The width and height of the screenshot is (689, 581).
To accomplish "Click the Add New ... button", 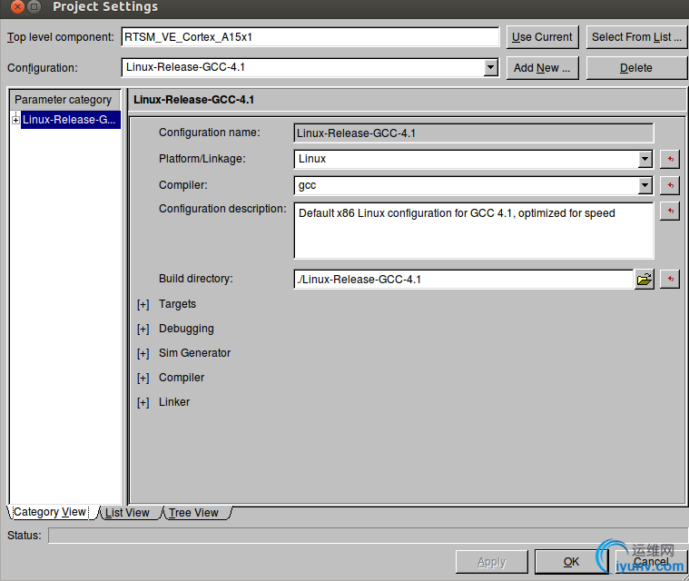I will 542,68.
